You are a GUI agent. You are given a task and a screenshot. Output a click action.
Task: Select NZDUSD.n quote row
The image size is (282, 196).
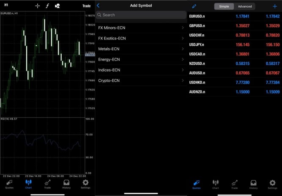point(235,63)
